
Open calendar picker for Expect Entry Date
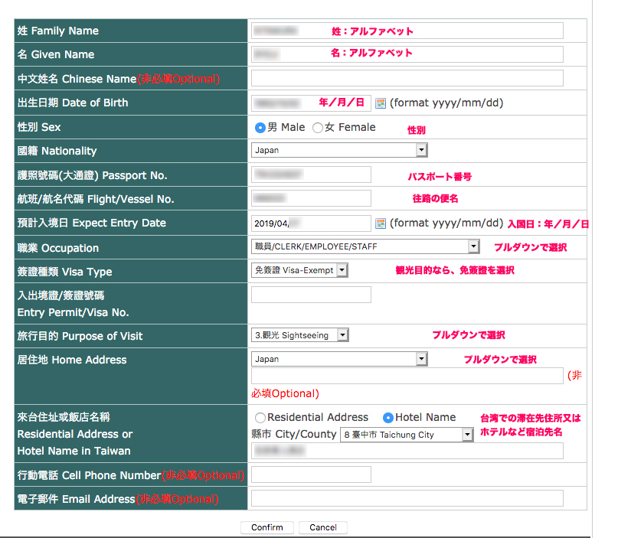(x=380, y=223)
